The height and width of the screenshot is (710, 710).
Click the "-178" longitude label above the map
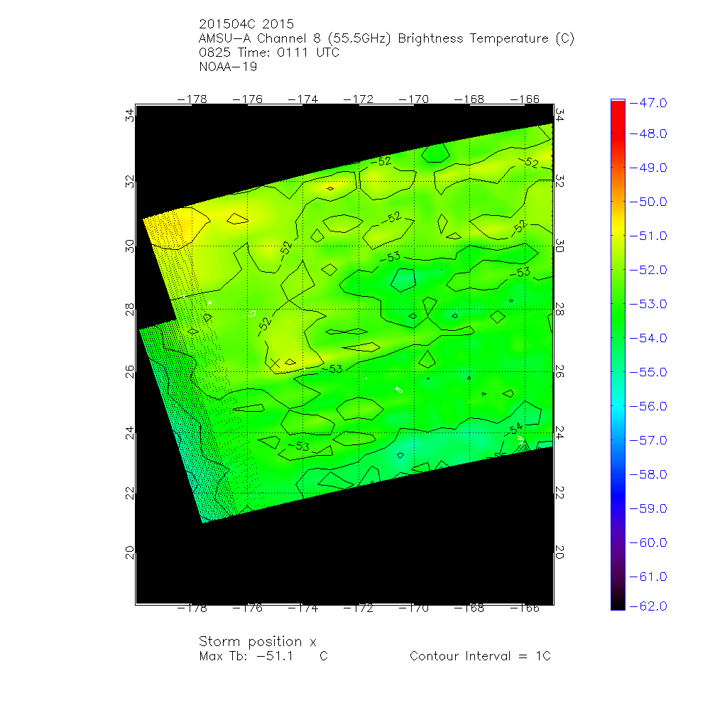192,99
